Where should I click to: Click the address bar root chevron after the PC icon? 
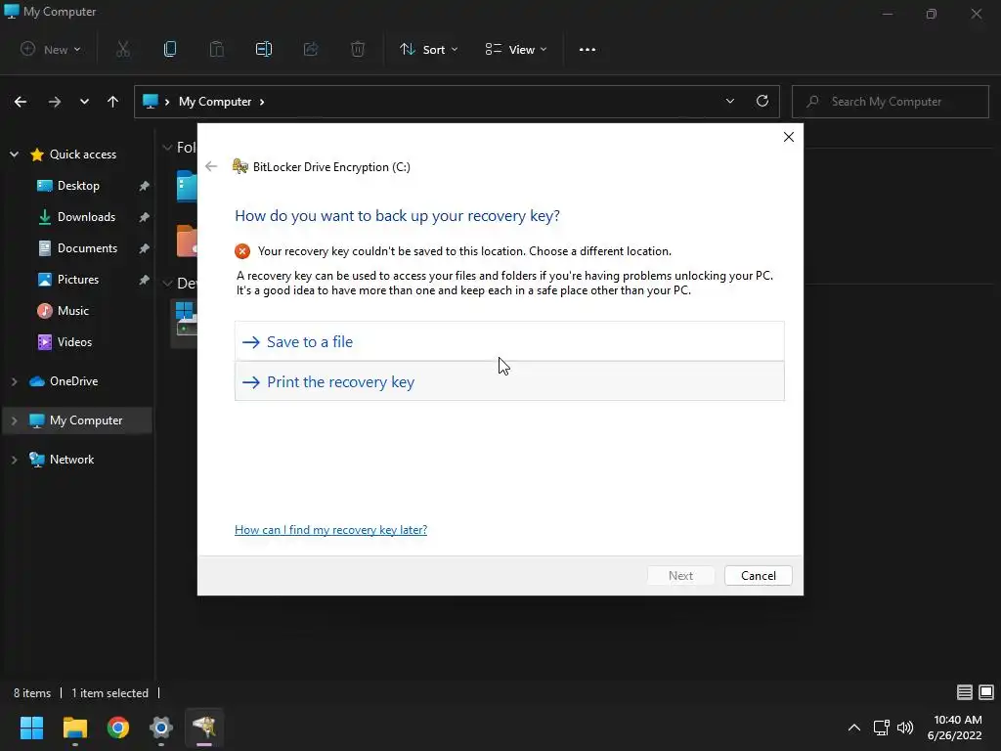pos(167,102)
